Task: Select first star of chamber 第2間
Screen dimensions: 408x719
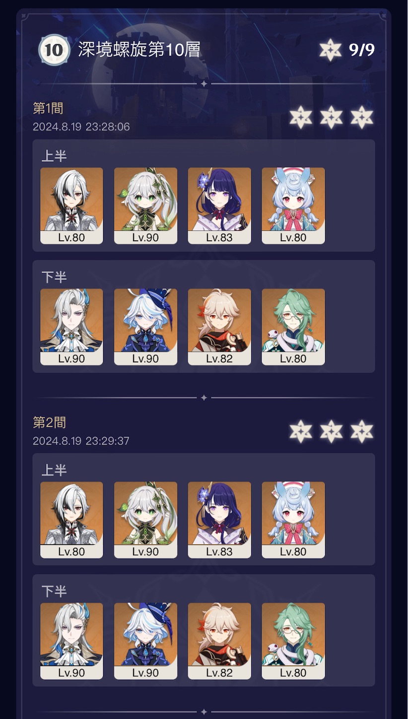Action: (x=301, y=431)
